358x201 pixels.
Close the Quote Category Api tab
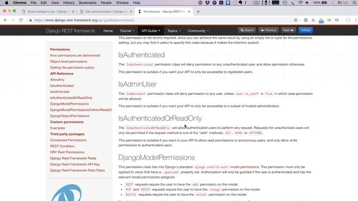pos(73,12)
